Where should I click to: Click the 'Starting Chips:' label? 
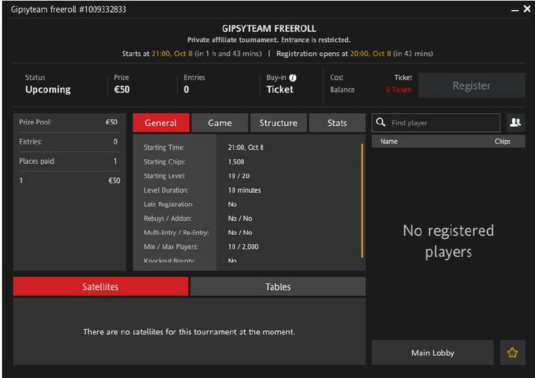[165, 162]
